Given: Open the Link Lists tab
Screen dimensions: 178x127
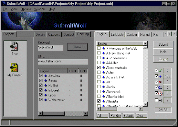Looking at the screenshot, I should click(x=117, y=34).
